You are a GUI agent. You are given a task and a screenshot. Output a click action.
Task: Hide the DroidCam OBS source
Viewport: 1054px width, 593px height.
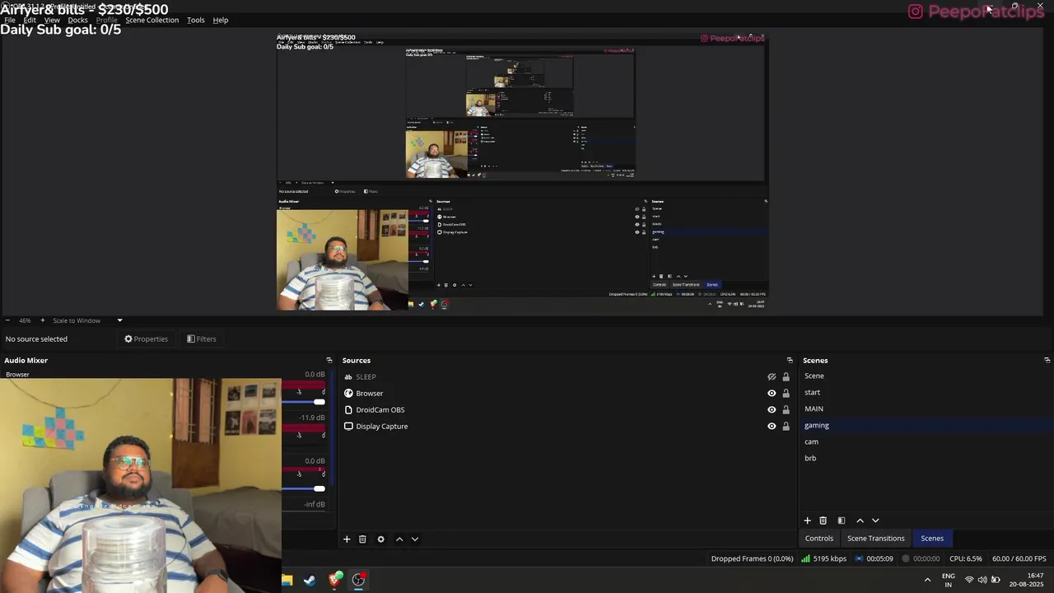[x=772, y=410]
